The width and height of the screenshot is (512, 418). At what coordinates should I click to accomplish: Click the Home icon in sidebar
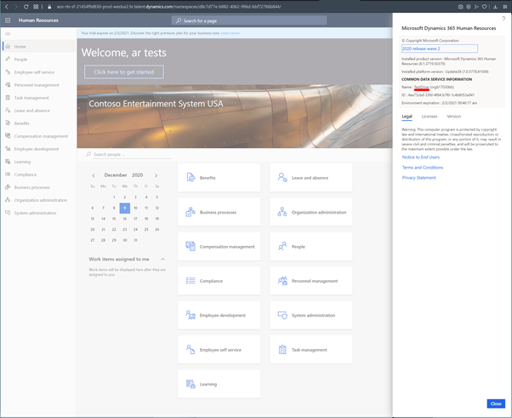click(8, 47)
